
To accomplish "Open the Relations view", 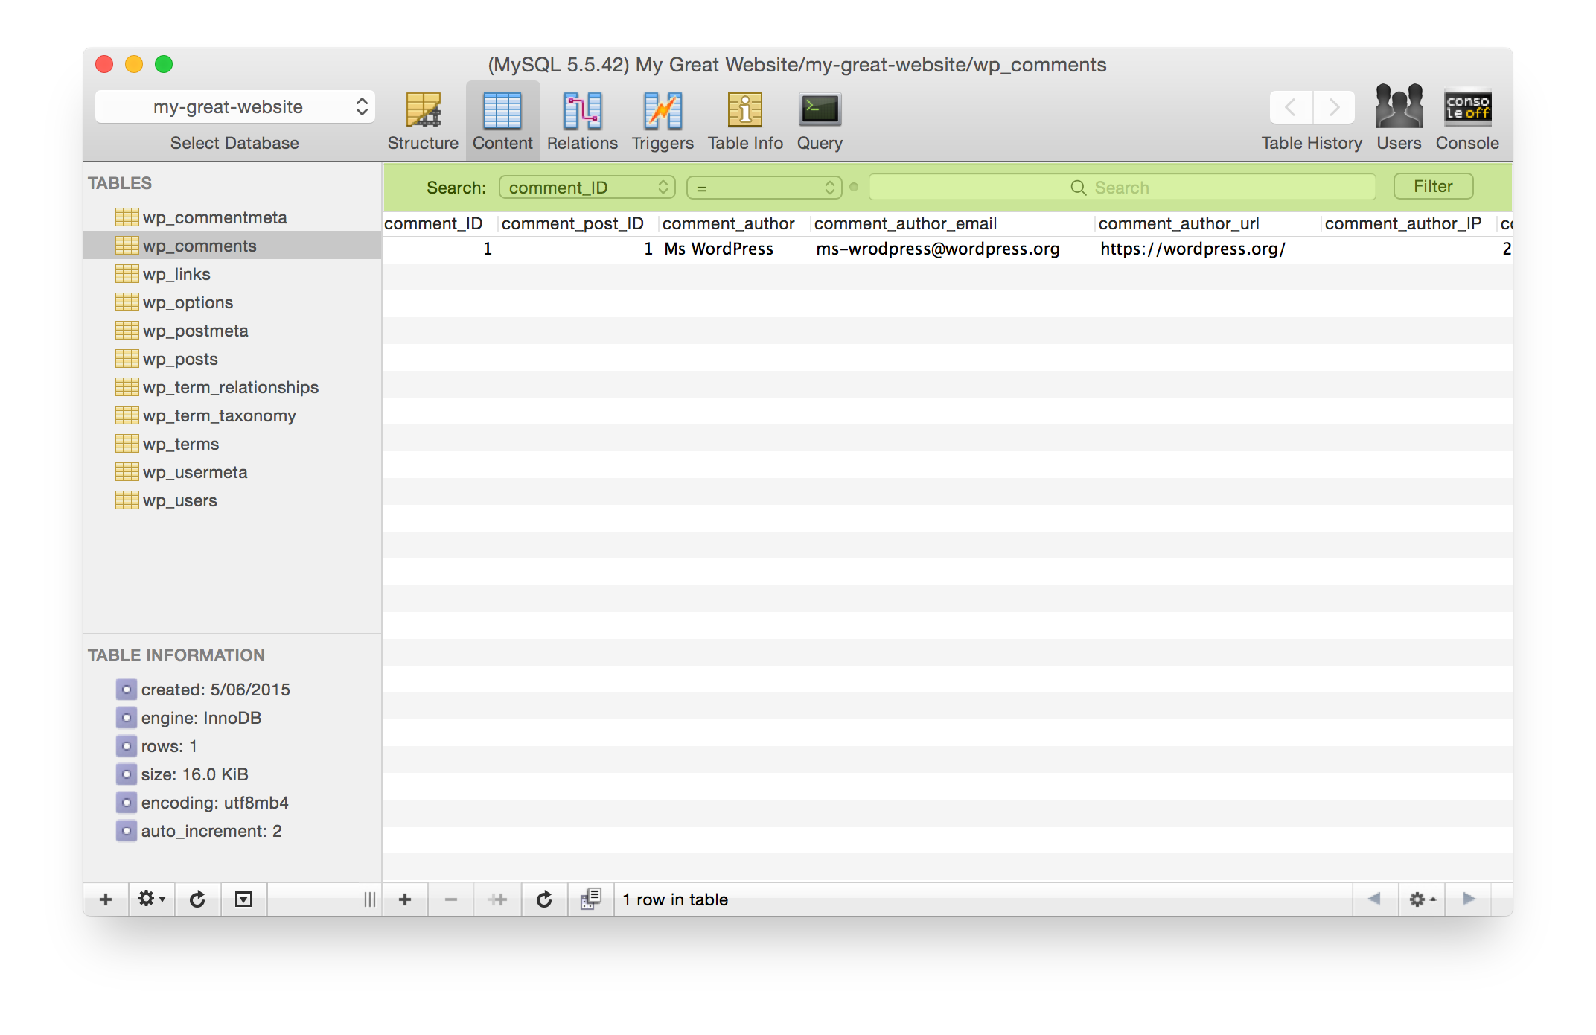I will pyautogui.click(x=582, y=119).
